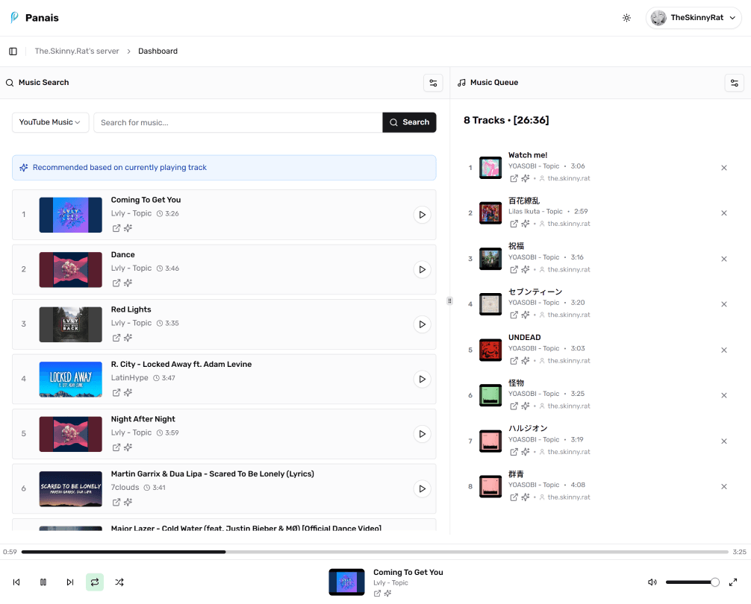Open the TheSkinnyRat account dropdown
751x604 pixels.
click(693, 17)
